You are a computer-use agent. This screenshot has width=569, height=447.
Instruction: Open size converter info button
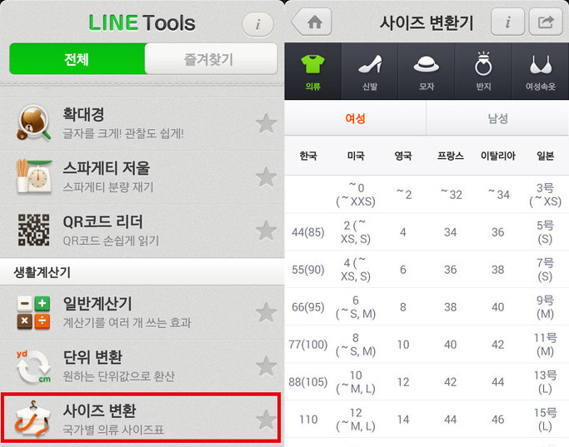[x=507, y=22]
